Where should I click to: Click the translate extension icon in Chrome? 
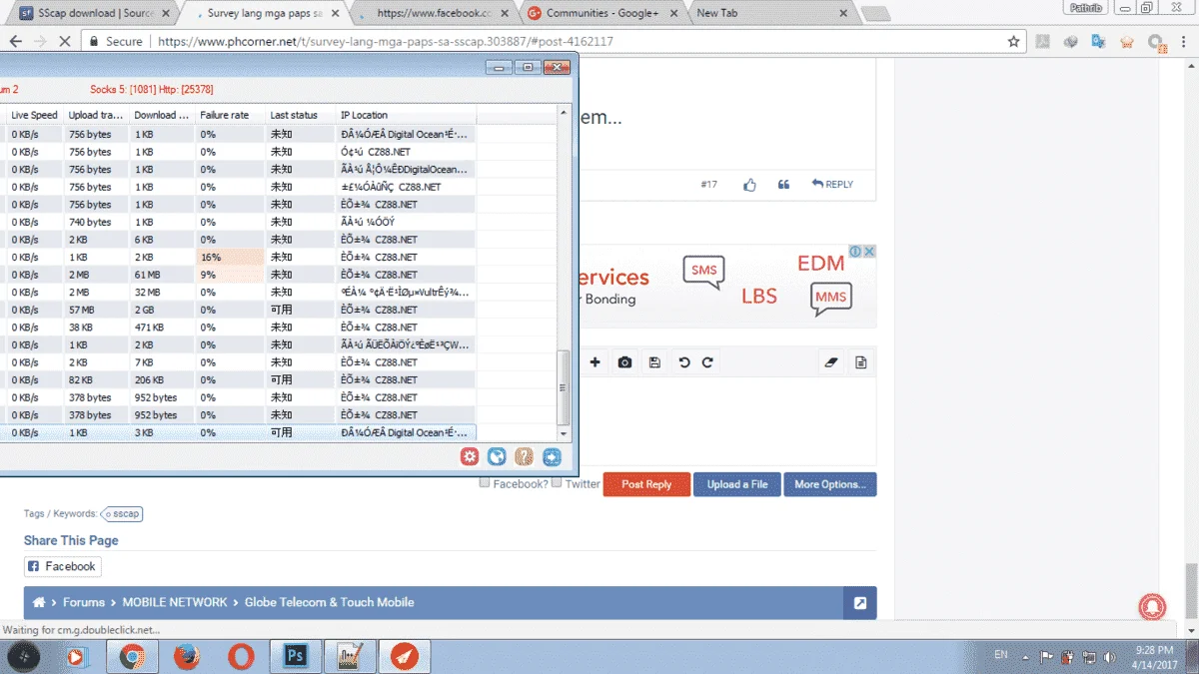click(1098, 42)
